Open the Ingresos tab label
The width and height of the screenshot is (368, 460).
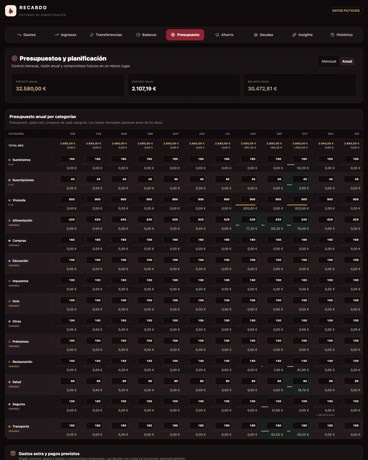[x=68, y=35]
